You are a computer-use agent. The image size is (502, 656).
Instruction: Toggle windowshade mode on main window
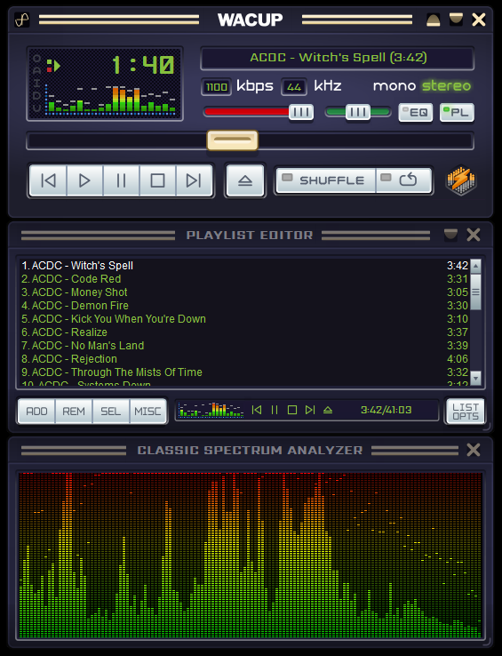coord(456,20)
